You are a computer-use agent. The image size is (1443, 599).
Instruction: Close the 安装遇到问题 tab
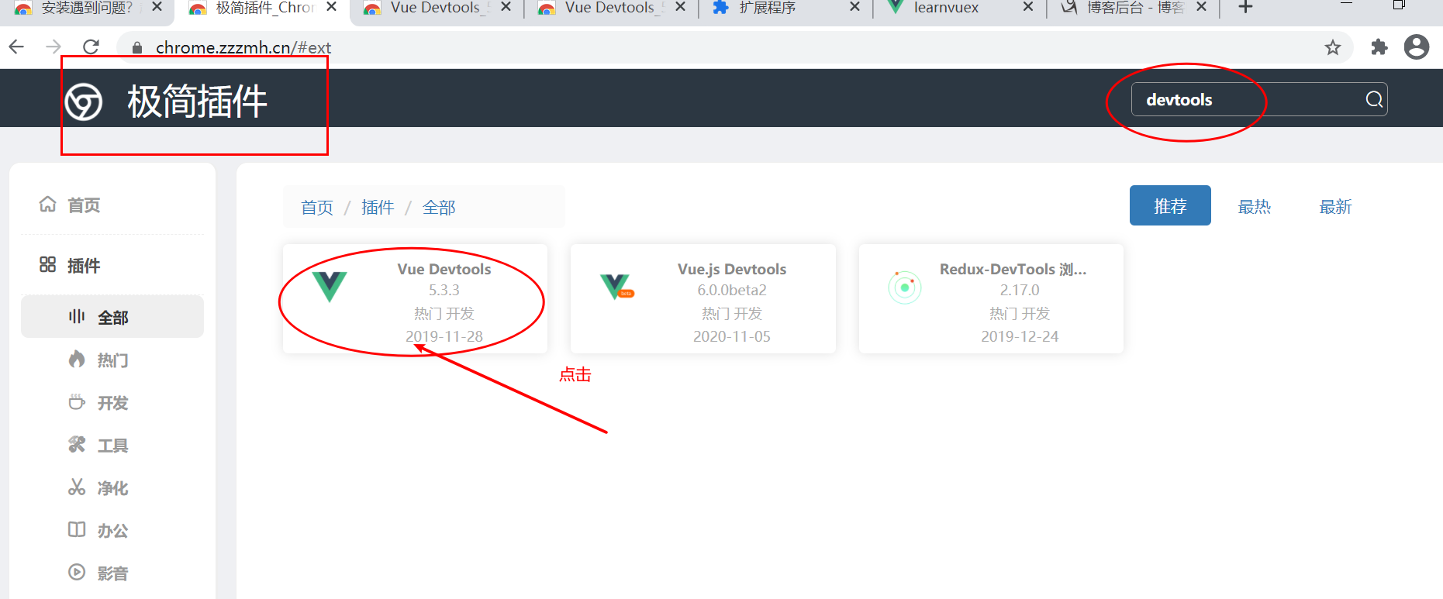157,7
